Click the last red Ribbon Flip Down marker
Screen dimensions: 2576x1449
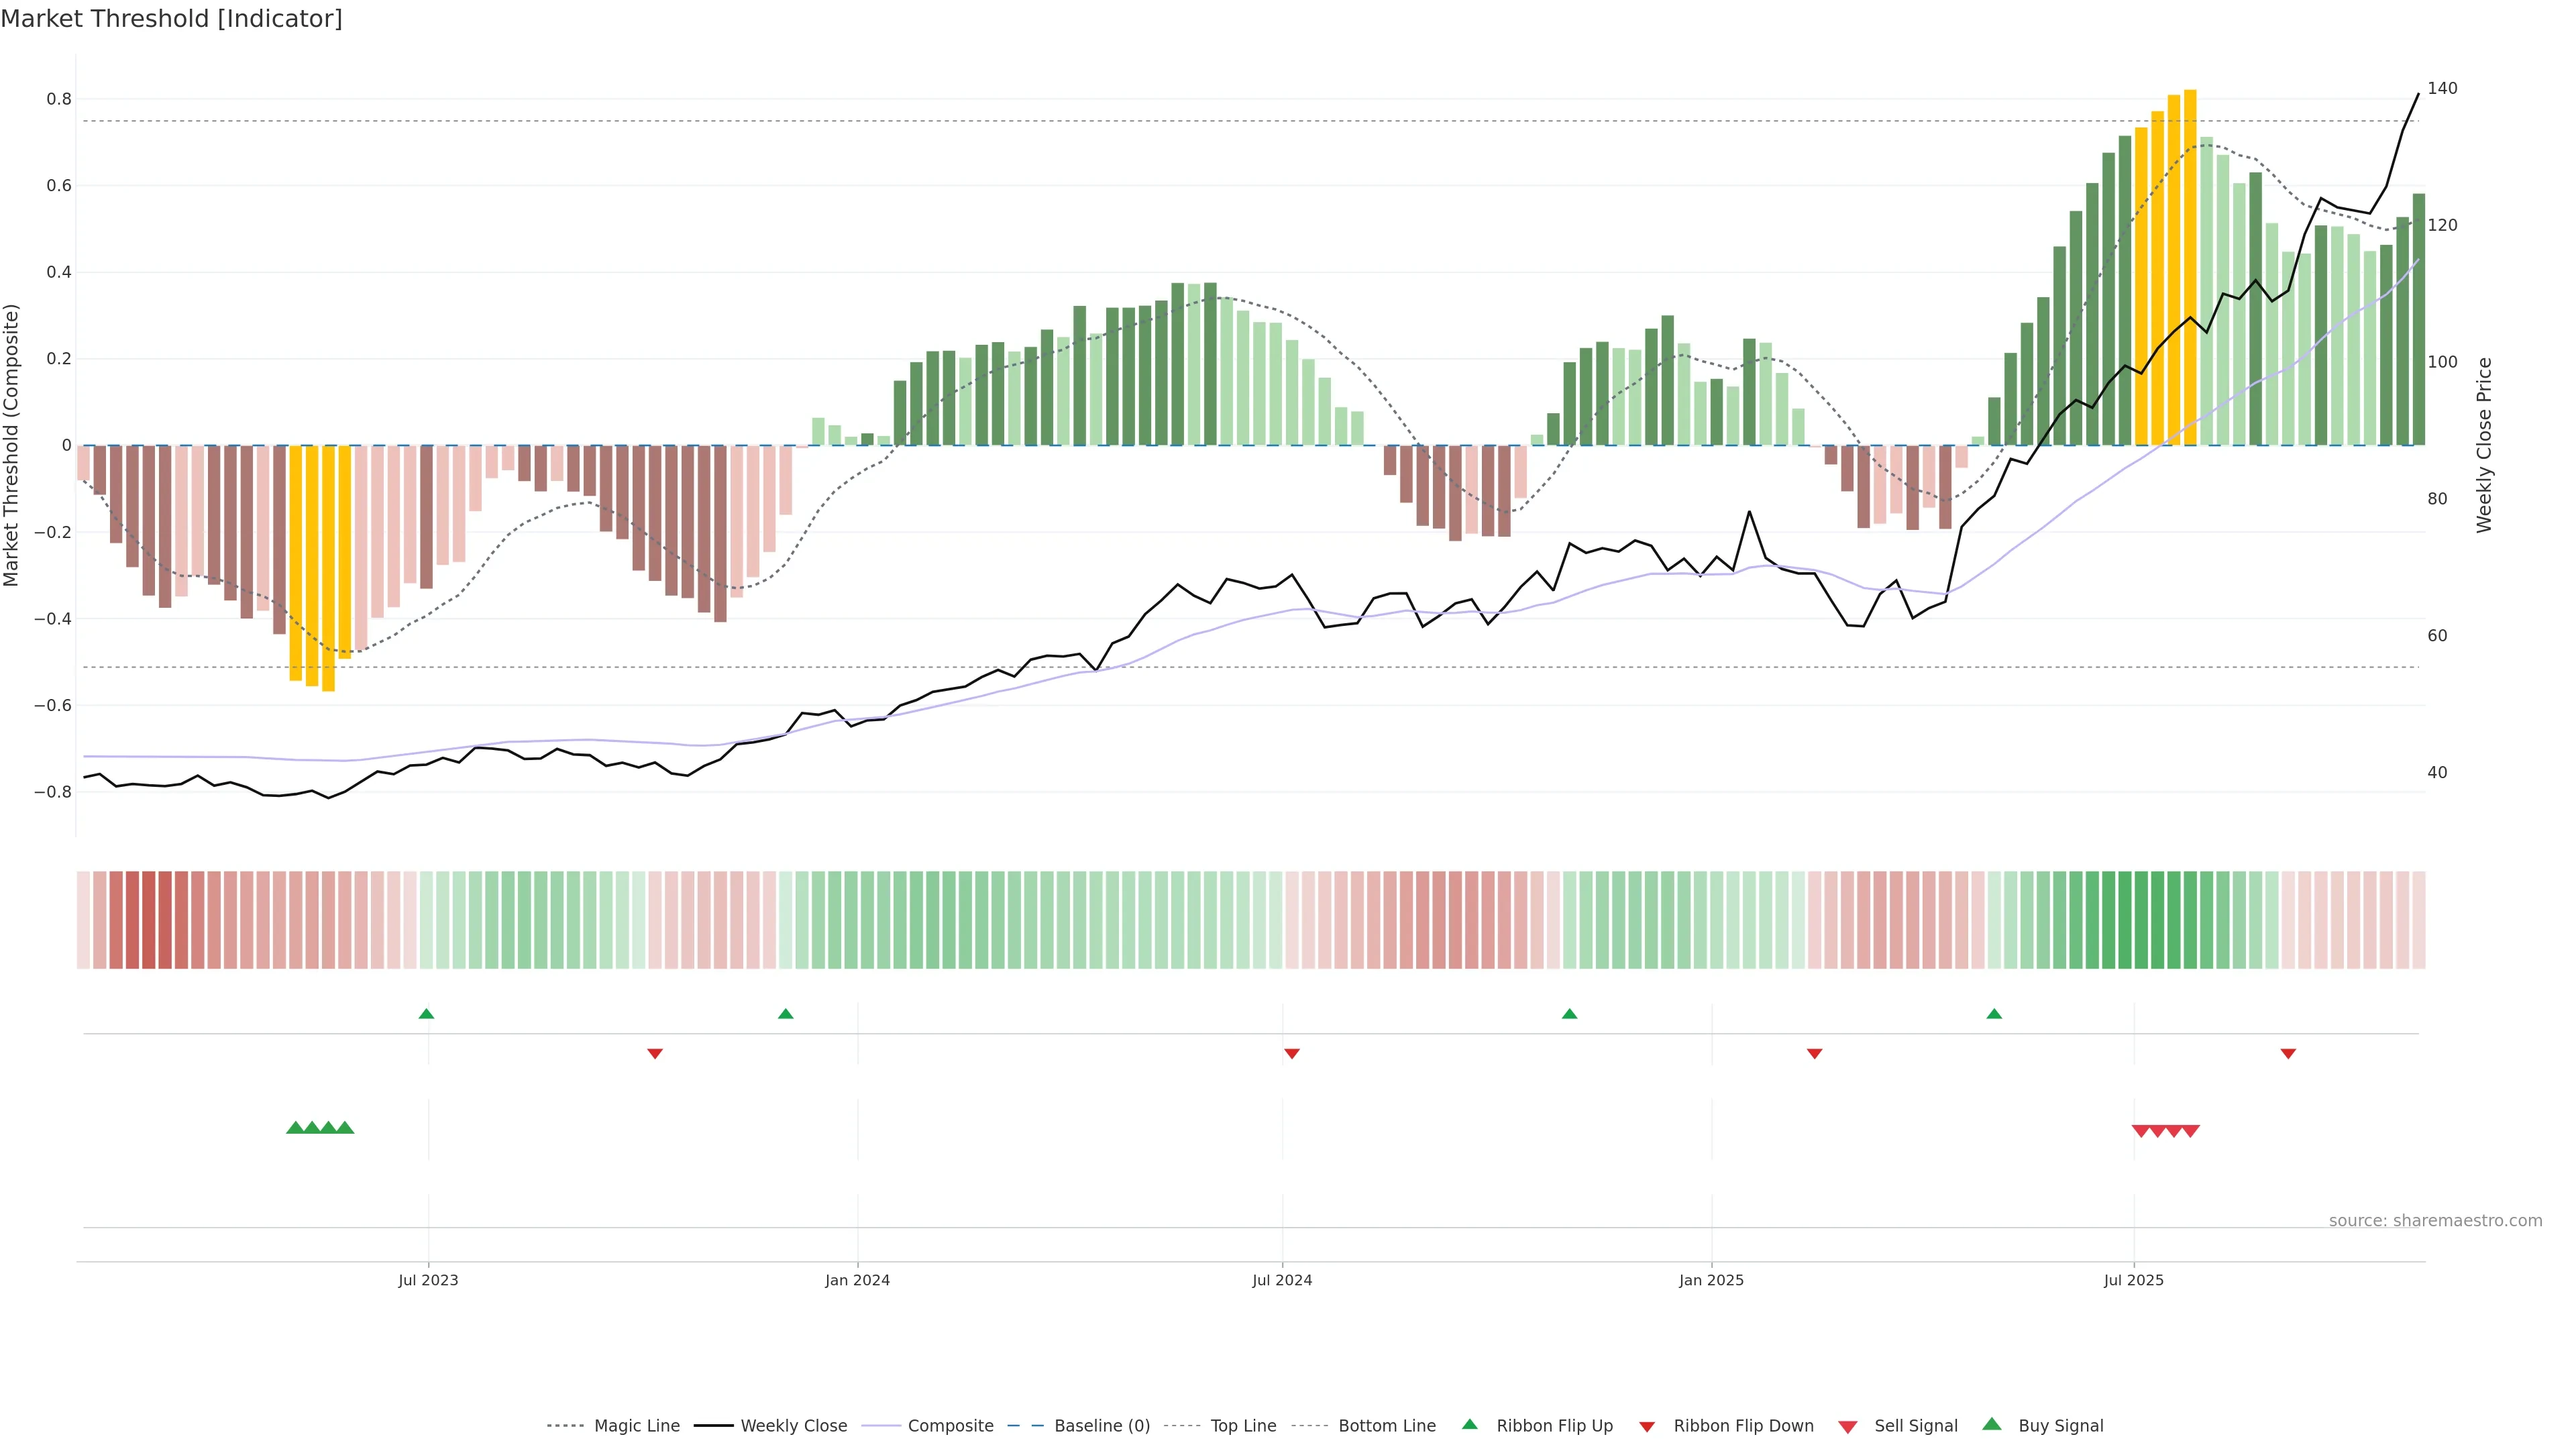pyautogui.click(x=2287, y=1053)
